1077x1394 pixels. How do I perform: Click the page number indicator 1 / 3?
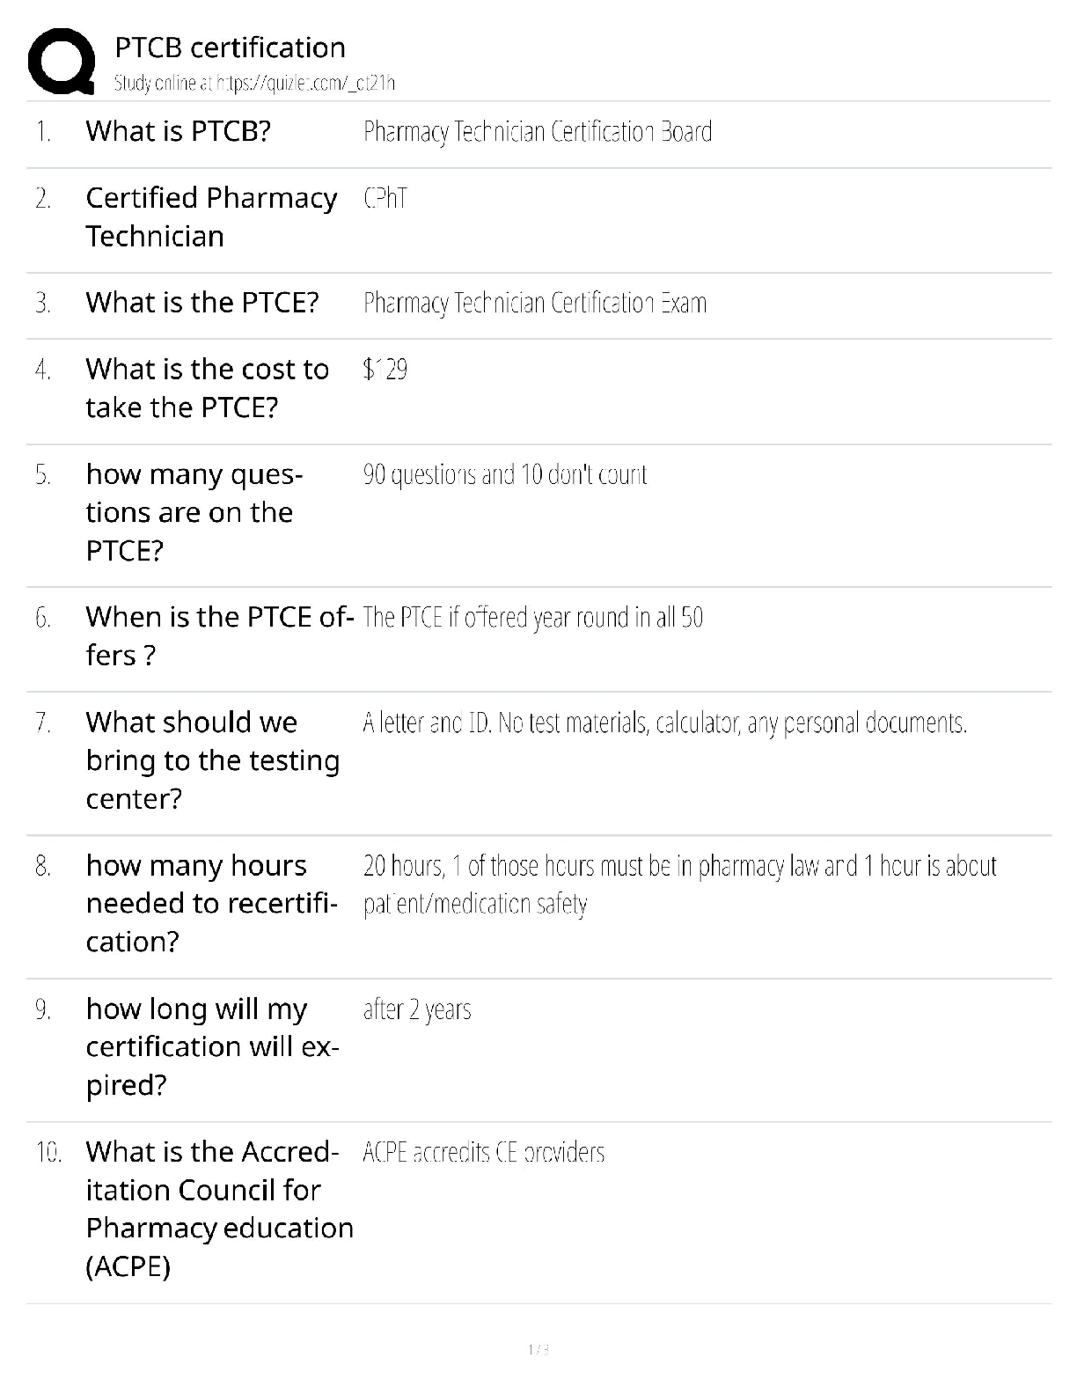coord(538,1349)
